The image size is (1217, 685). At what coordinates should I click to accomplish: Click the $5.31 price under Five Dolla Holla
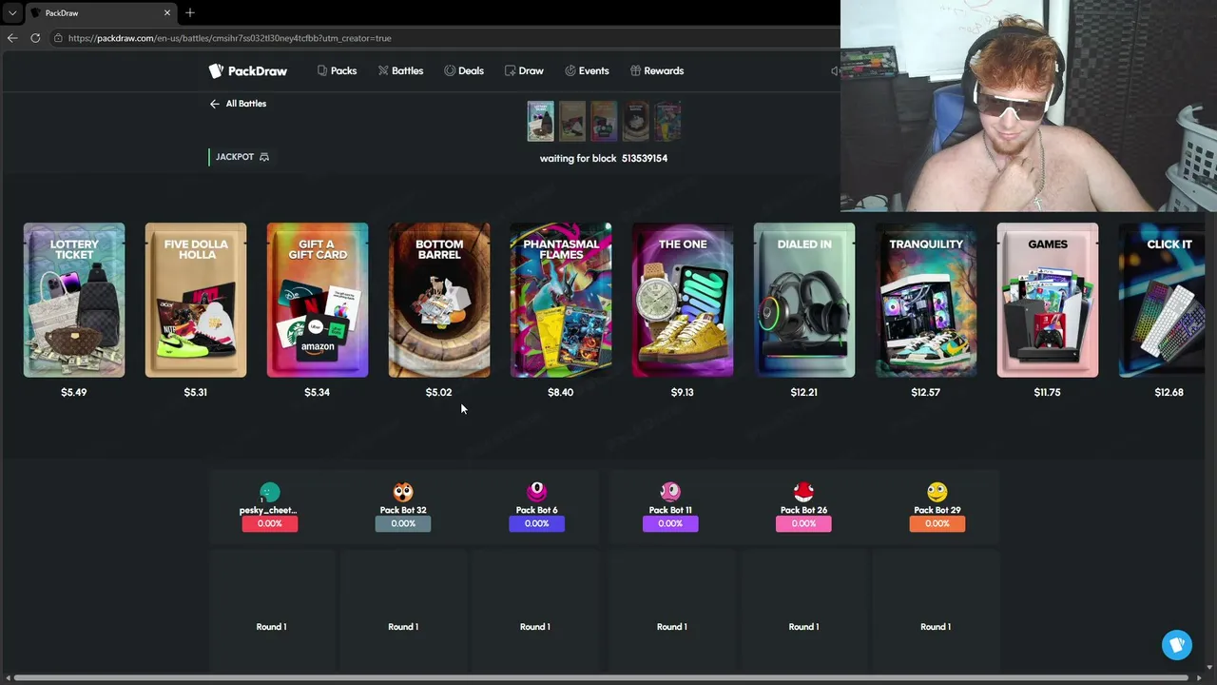coord(196,392)
